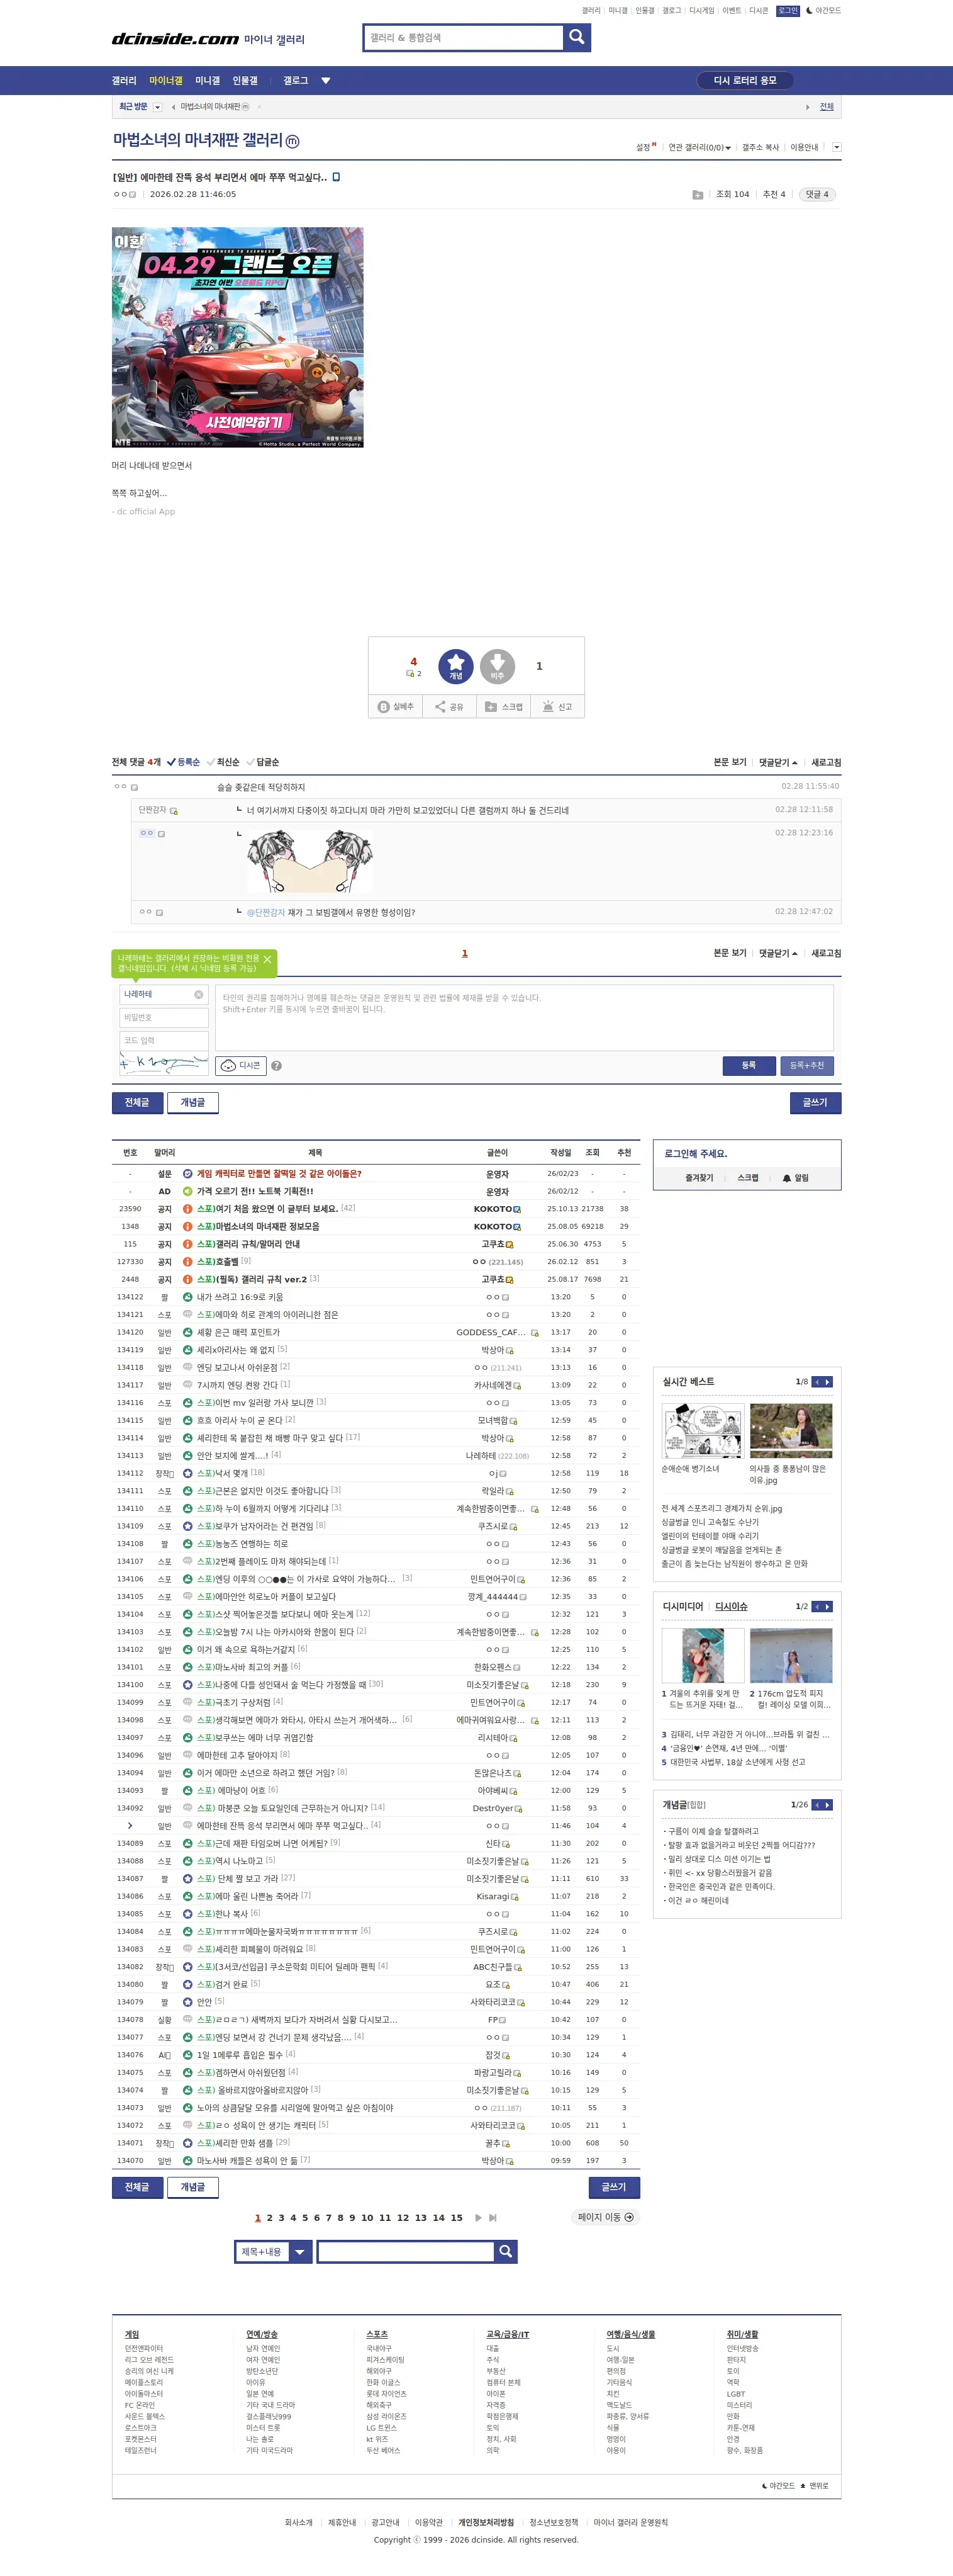
Task: Click the 댓글 4 pill in post header
Action: coord(817,195)
